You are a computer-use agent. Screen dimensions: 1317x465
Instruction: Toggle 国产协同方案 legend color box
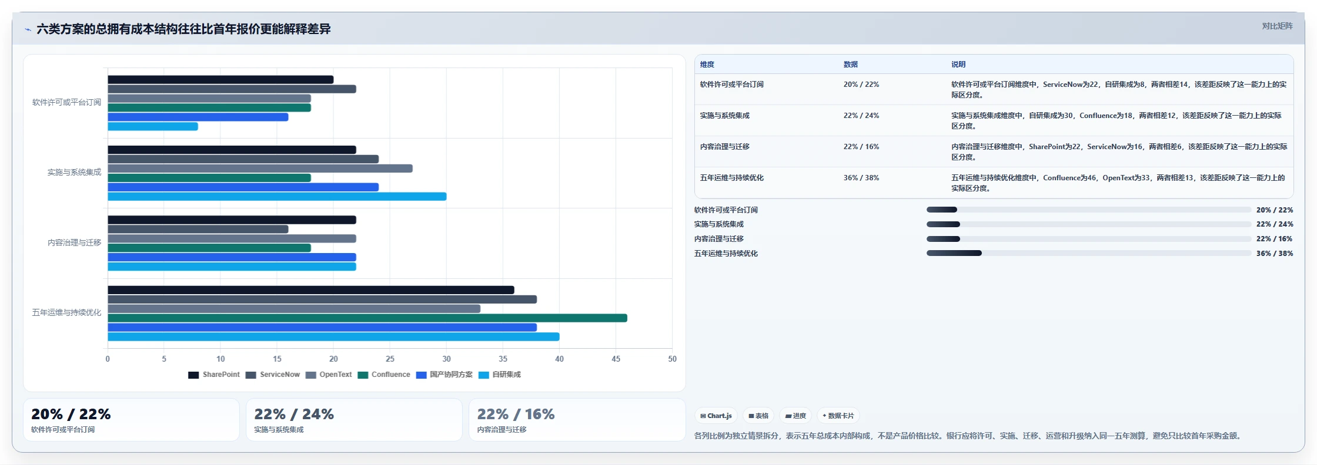point(421,375)
